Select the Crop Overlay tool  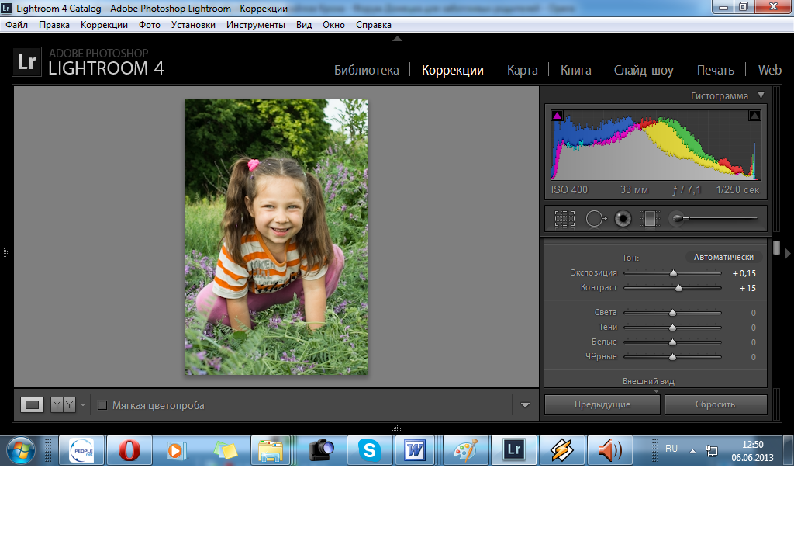564,219
